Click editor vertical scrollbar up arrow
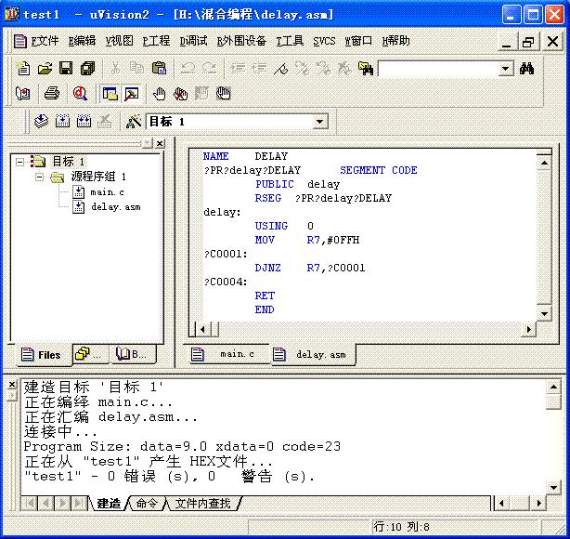This screenshot has width=570, height=539. [x=544, y=163]
